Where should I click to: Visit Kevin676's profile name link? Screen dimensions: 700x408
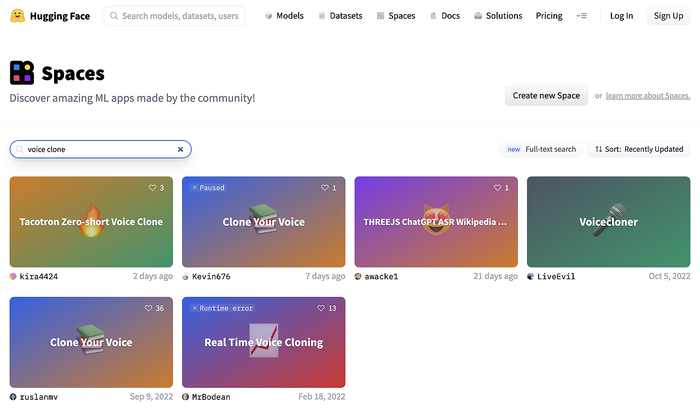(211, 276)
